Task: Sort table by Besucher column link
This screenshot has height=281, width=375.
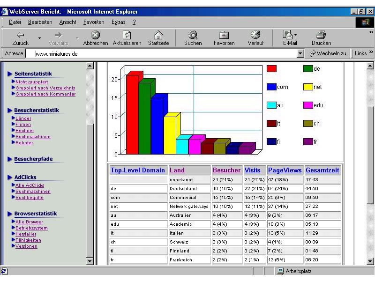Action: [226, 170]
